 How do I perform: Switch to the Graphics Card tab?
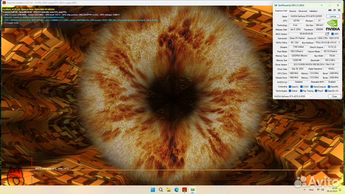click(281, 11)
